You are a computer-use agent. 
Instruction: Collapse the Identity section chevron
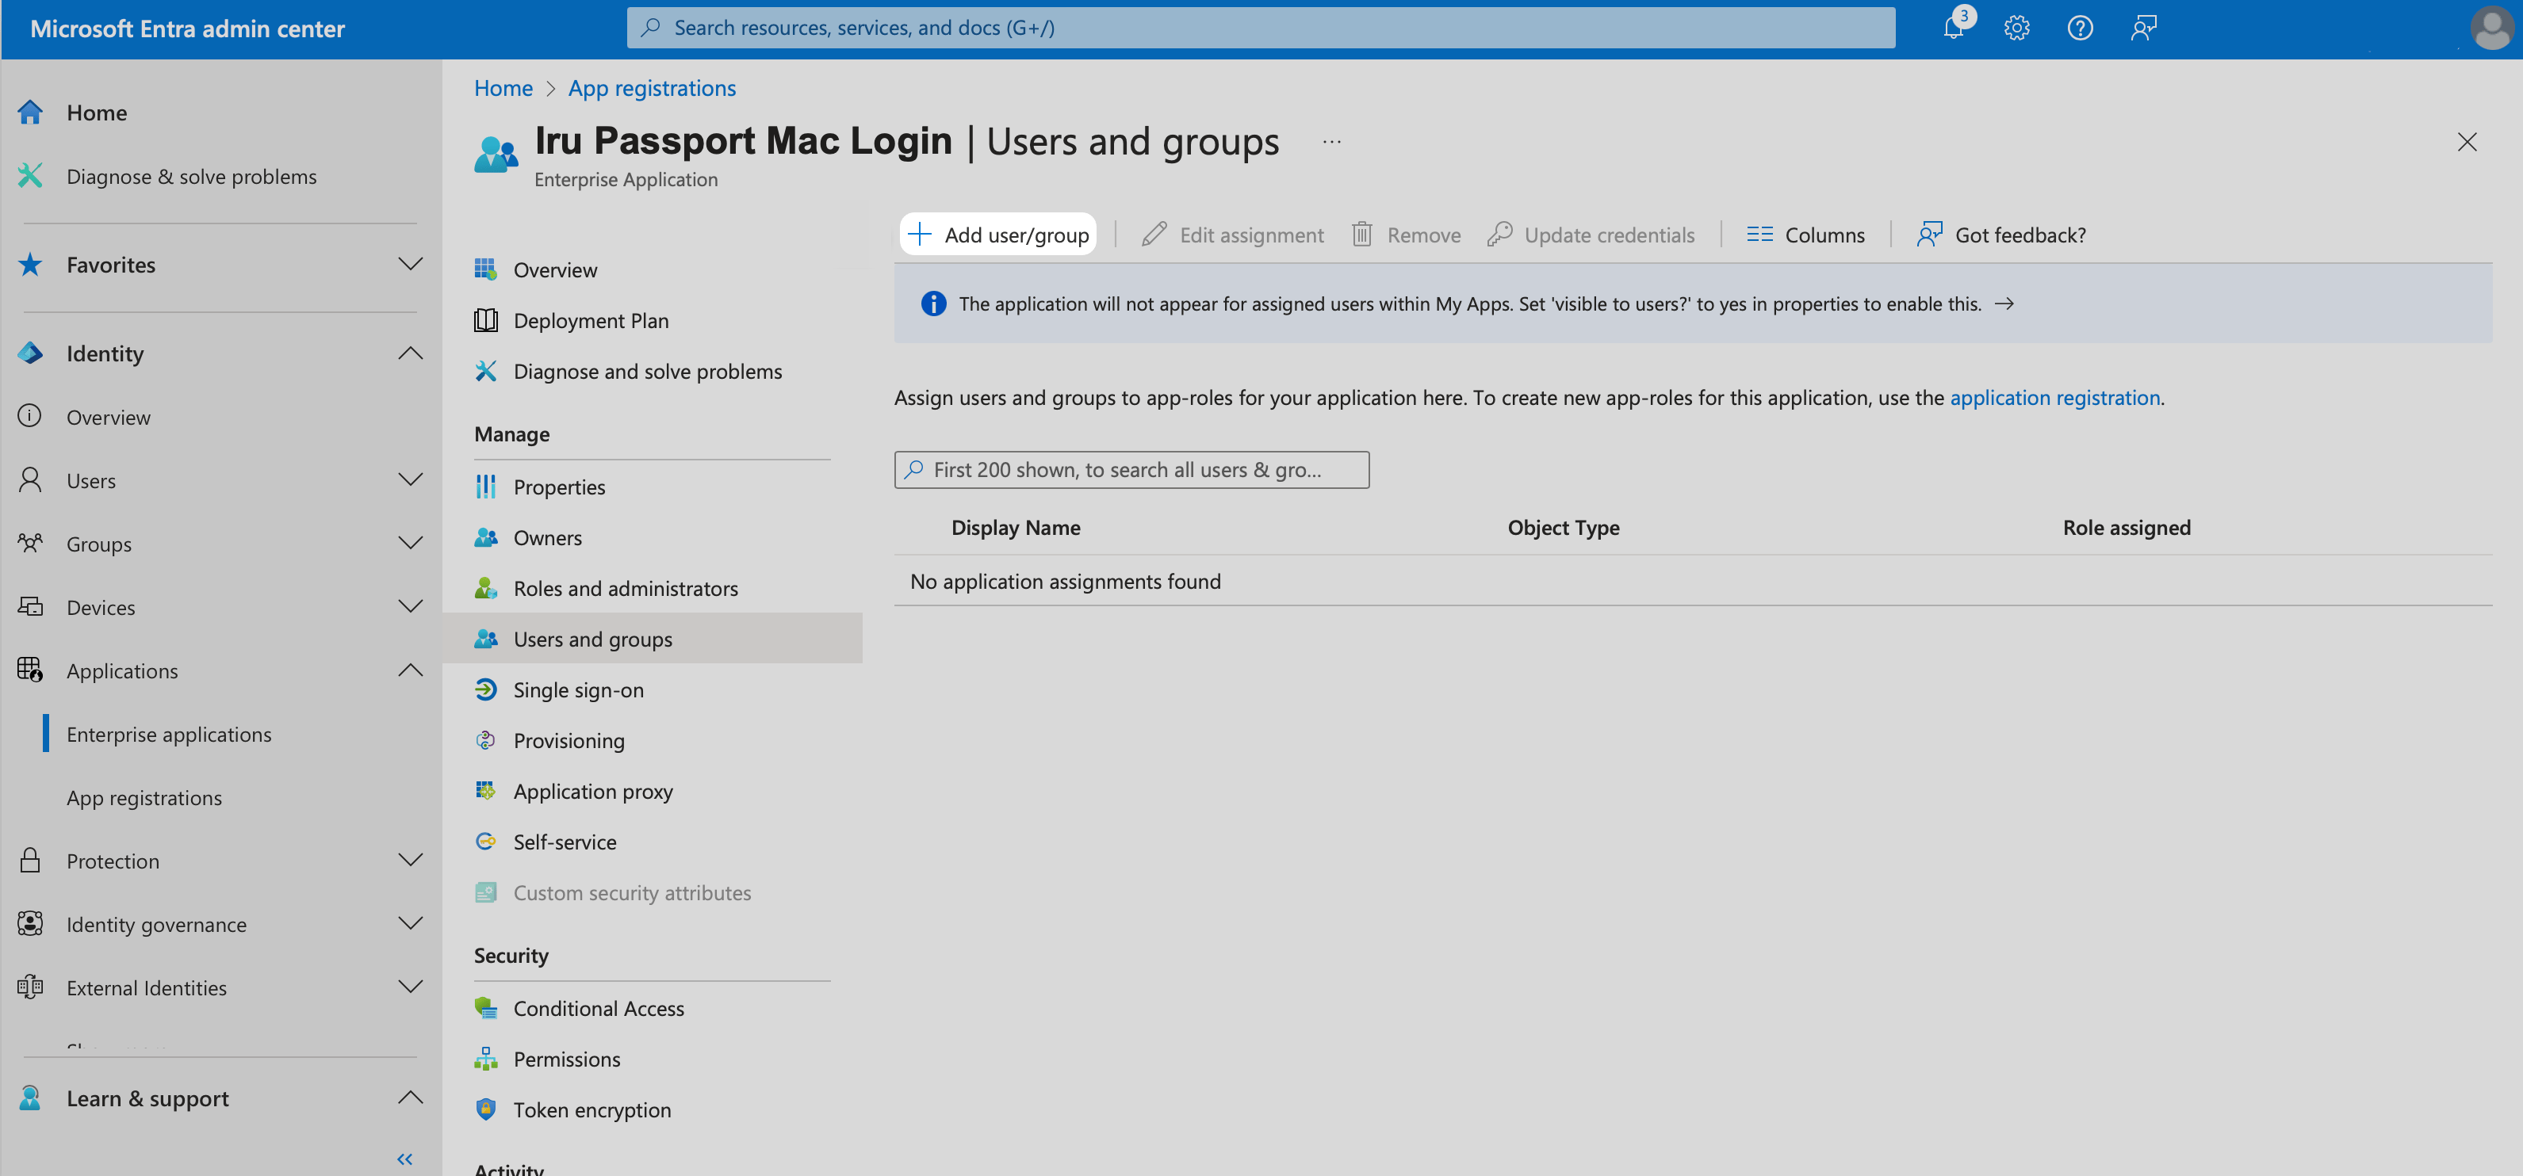click(x=411, y=353)
